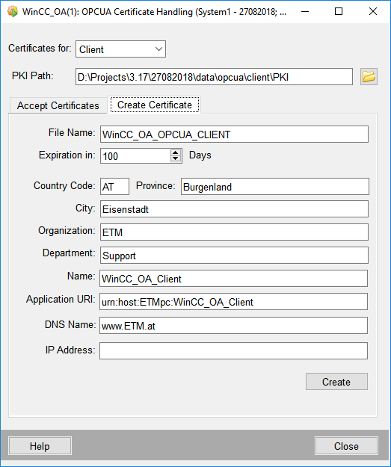Maximize the certificate handling window
The height and width of the screenshot is (467, 391).
tap(339, 12)
